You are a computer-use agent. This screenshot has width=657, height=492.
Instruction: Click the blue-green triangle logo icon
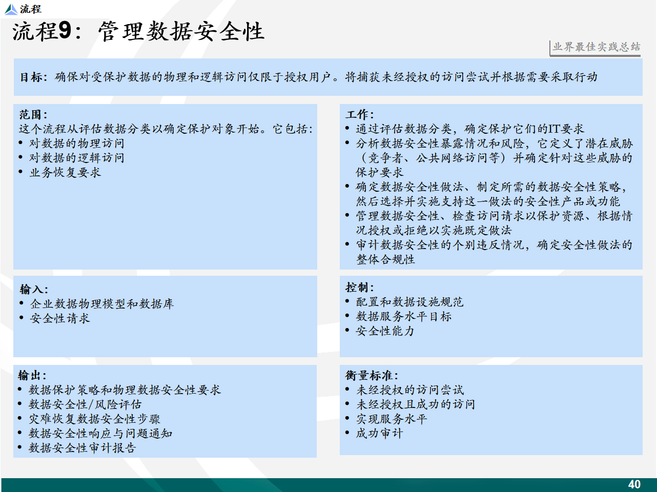[11, 9]
